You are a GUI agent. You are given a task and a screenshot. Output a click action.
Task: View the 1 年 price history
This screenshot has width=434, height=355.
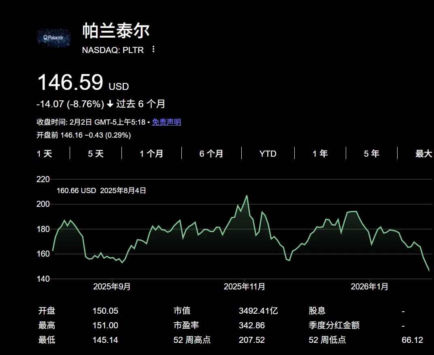tap(320, 154)
